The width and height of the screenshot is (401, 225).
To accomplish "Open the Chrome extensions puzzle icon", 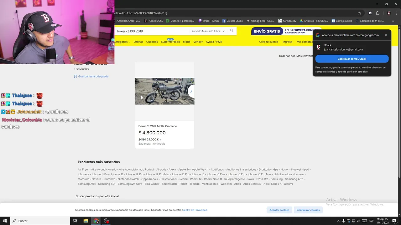I will click(x=378, y=13).
